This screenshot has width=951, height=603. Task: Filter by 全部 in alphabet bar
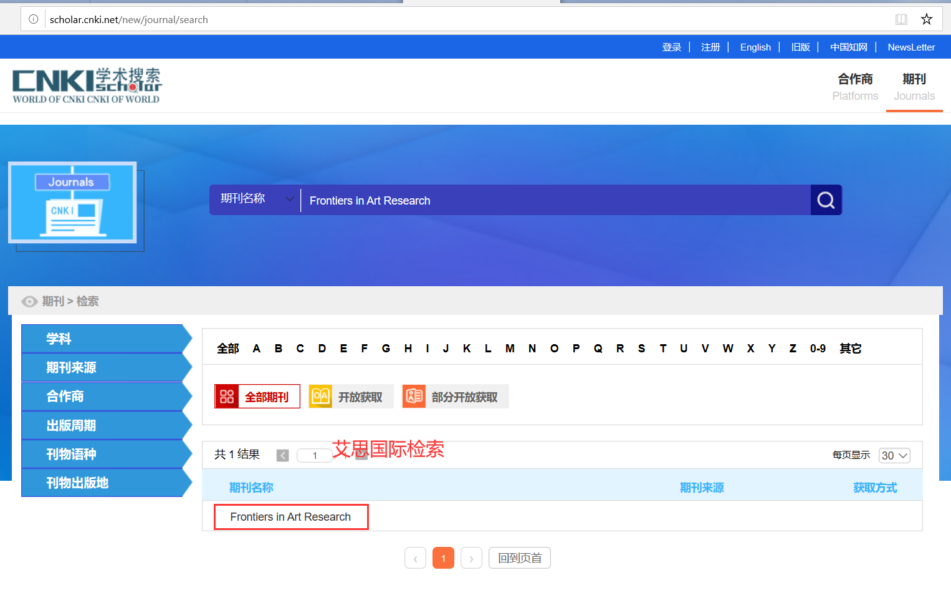coord(227,349)
